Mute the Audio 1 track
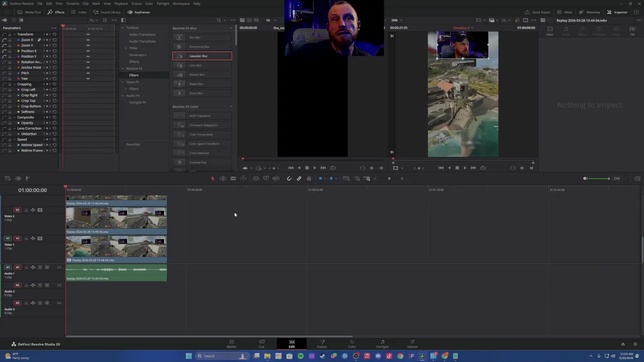Viewport: 644px width, 362px height. (x=47, y=267)
